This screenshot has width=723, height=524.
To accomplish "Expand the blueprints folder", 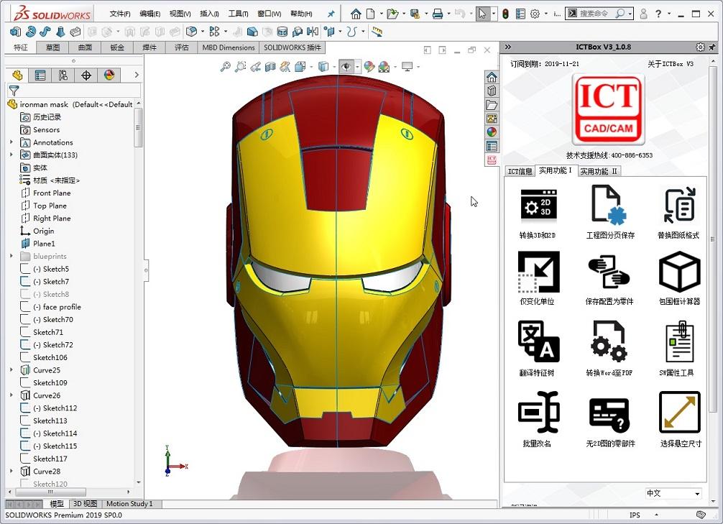I will coord(11,256).
